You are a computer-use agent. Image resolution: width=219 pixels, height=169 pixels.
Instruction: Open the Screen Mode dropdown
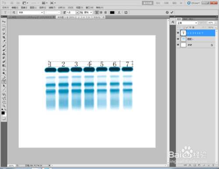click(x=53, y=3)
